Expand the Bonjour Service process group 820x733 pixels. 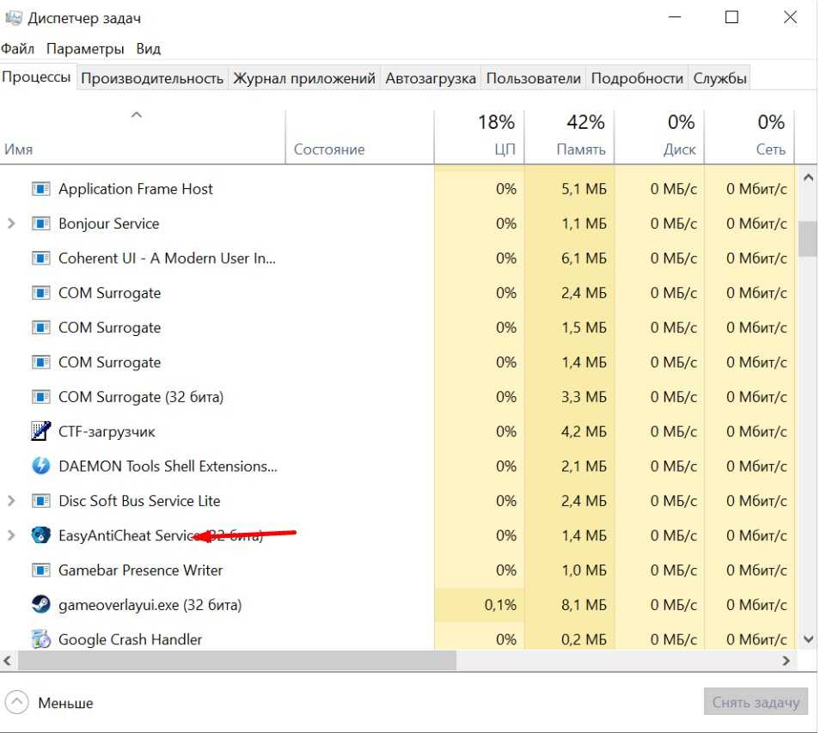coord(11,223)
